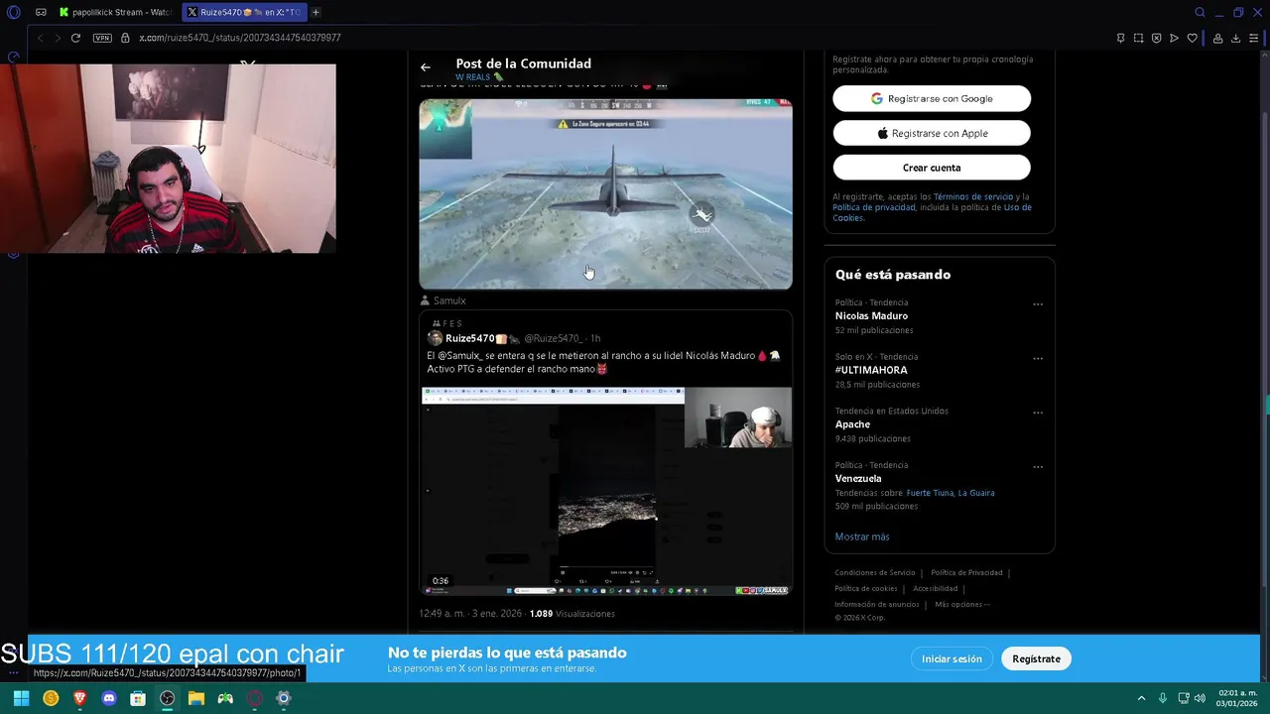The height and width of the screenshot is (714, 1270).
Task: Open Ruize5470 profile avatar in quoted post
Action: point(435,338)
